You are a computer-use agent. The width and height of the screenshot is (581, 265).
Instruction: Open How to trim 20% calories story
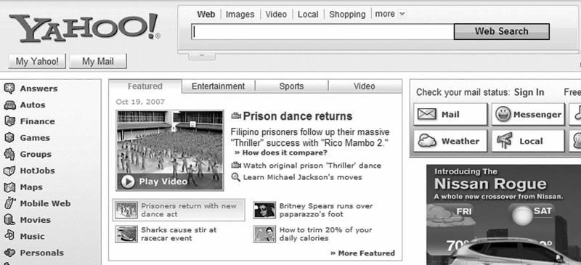click(x=325, y=234)
